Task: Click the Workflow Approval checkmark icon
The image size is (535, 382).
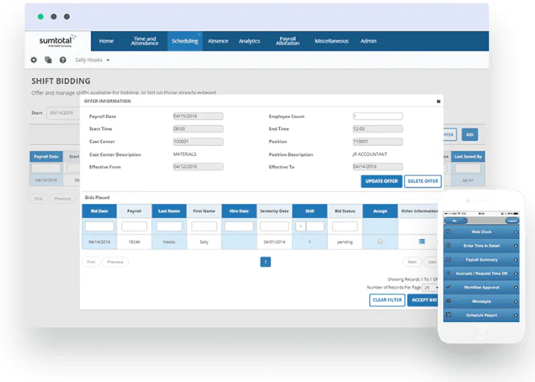Action: point(448,287)
